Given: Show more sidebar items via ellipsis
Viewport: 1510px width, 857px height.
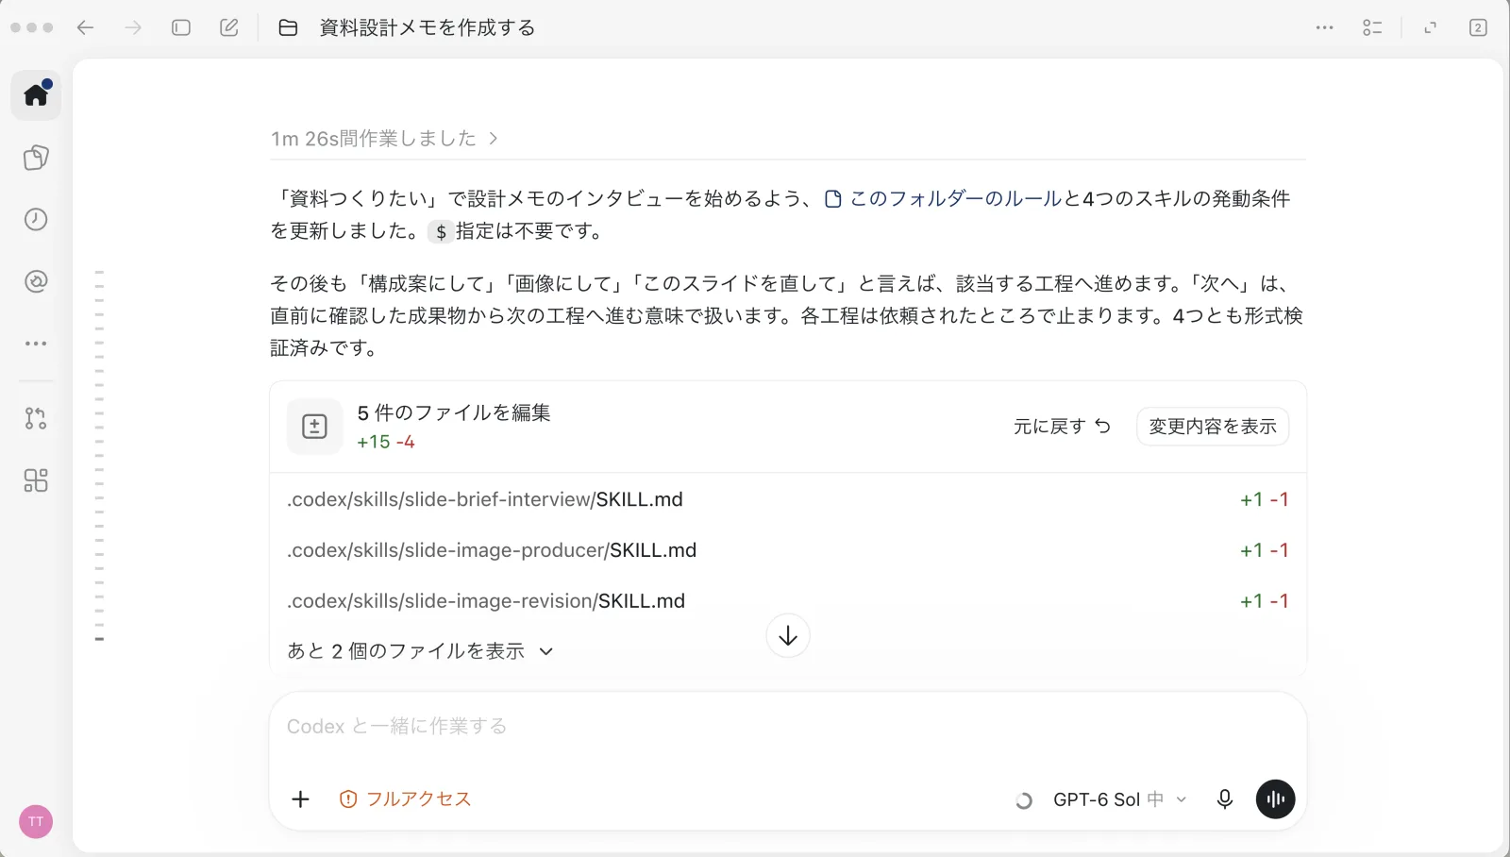Looking at the screenshot, I should [x=36, y=344].
